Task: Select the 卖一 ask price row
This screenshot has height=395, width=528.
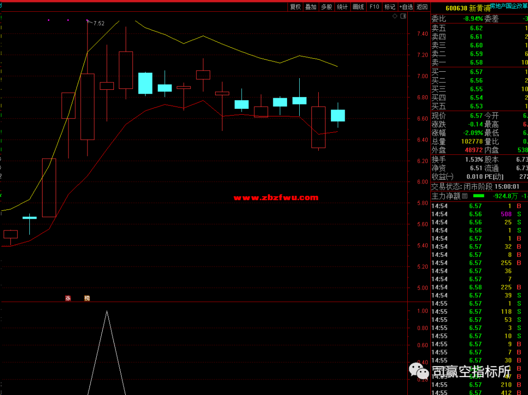Action: pyautogui.click(x=479, y=62)
